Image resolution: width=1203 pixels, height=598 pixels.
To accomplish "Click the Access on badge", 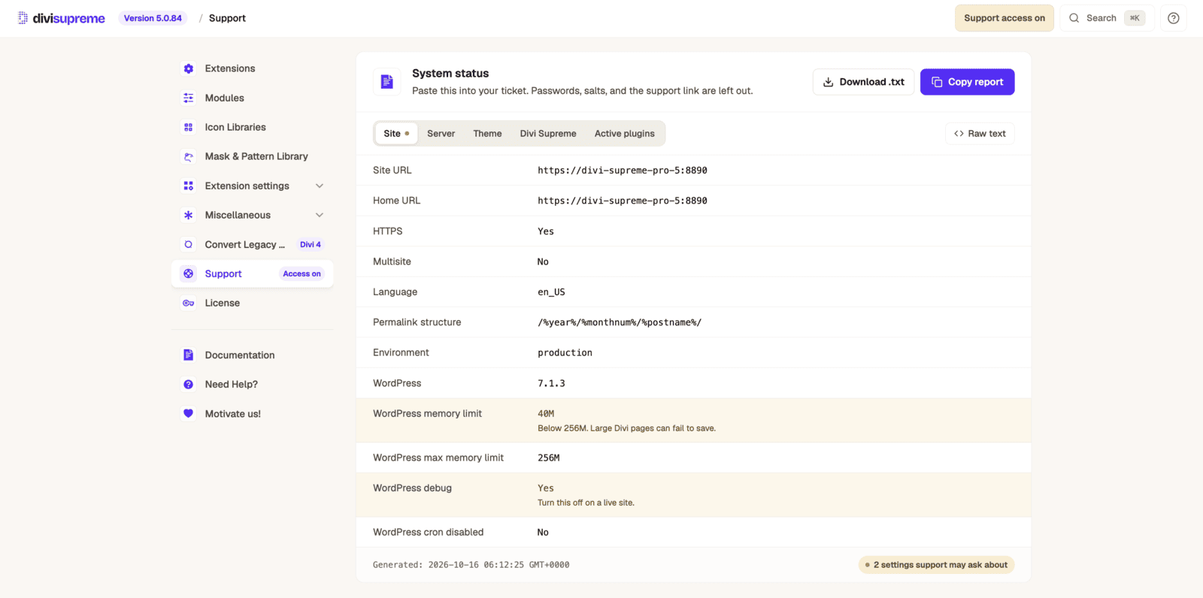I will (x=302, y=273).
